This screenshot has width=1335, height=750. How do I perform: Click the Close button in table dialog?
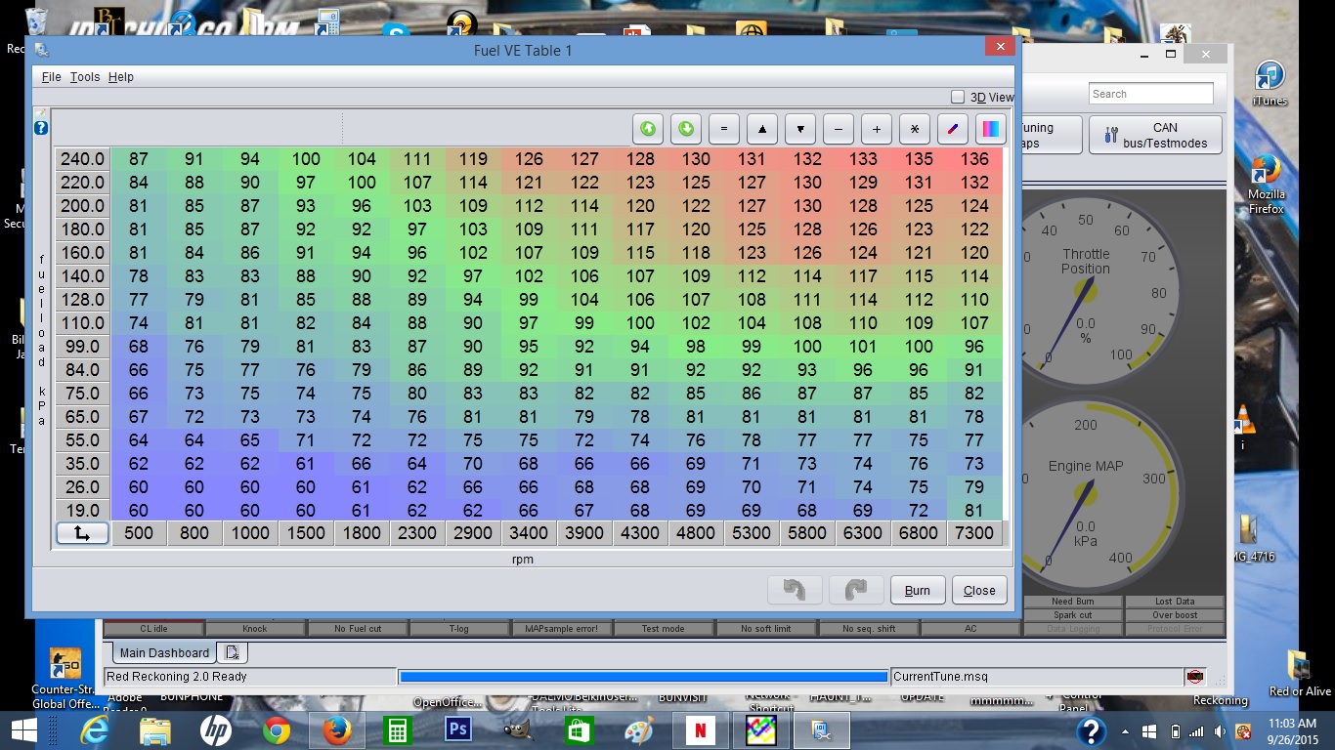click(x=978, y=590)
